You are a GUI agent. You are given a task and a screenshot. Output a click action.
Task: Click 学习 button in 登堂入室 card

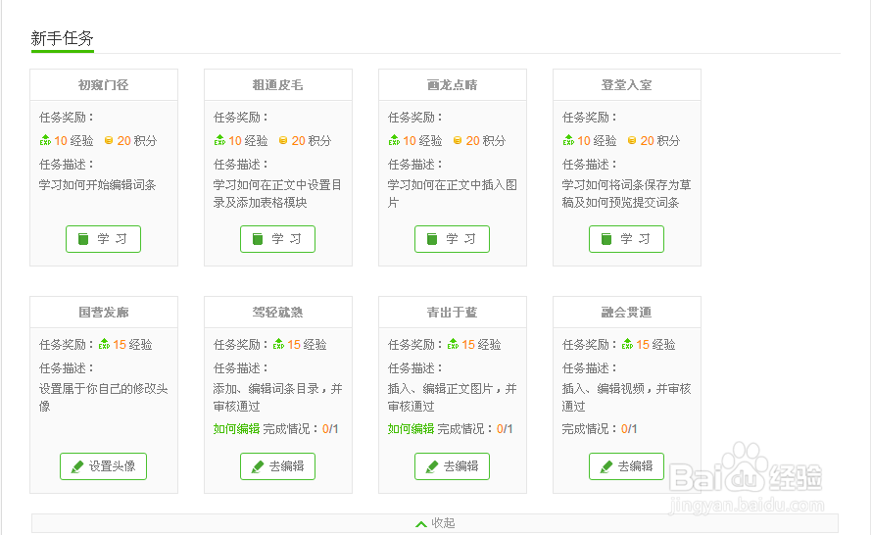(626, 239)
